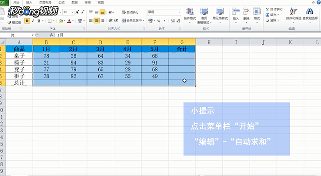Toggle Middle Align
Image resolution: width=321 pixels, height=176 pixels.
click(97, 12)
